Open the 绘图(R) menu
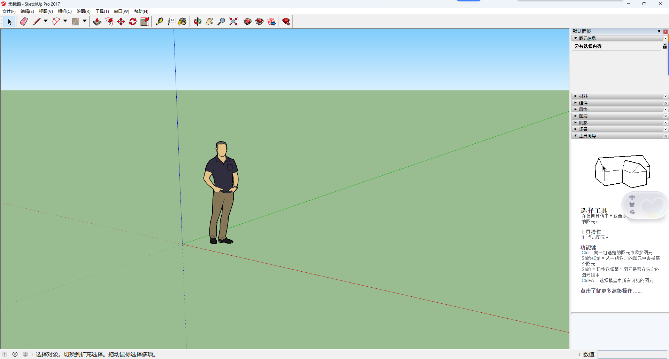The image size is (669, 359). pos(83,11)
